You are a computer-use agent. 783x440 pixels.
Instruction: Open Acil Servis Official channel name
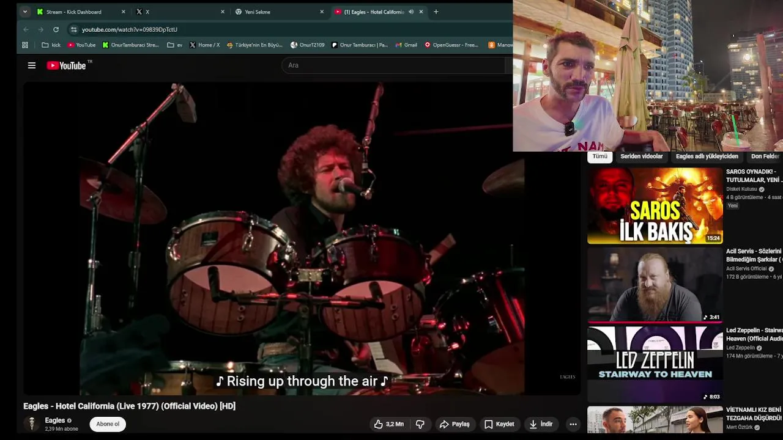coord(746,269)
